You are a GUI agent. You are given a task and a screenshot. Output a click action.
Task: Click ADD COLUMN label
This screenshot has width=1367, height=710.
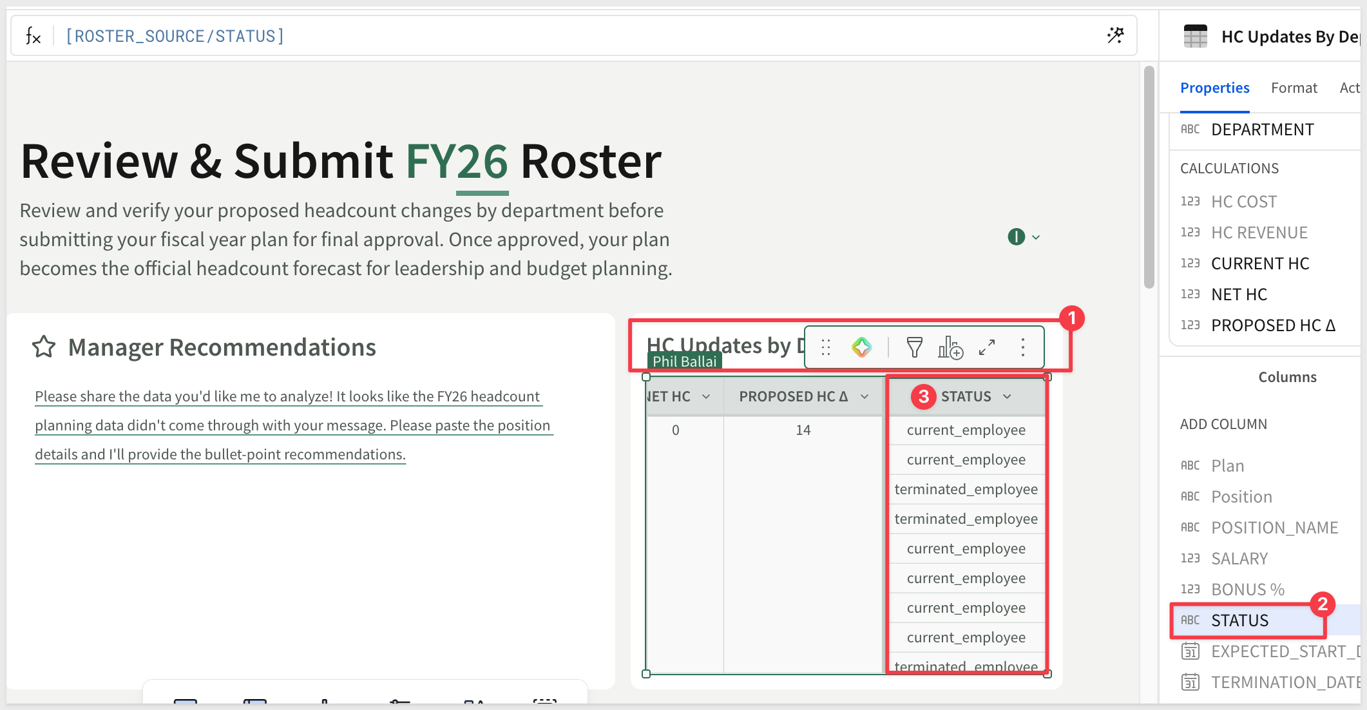pyautogui.click(x=1223, y=425)
